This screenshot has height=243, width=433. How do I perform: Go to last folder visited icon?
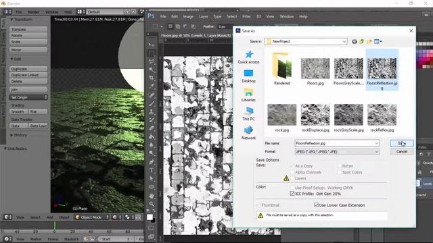355,42
